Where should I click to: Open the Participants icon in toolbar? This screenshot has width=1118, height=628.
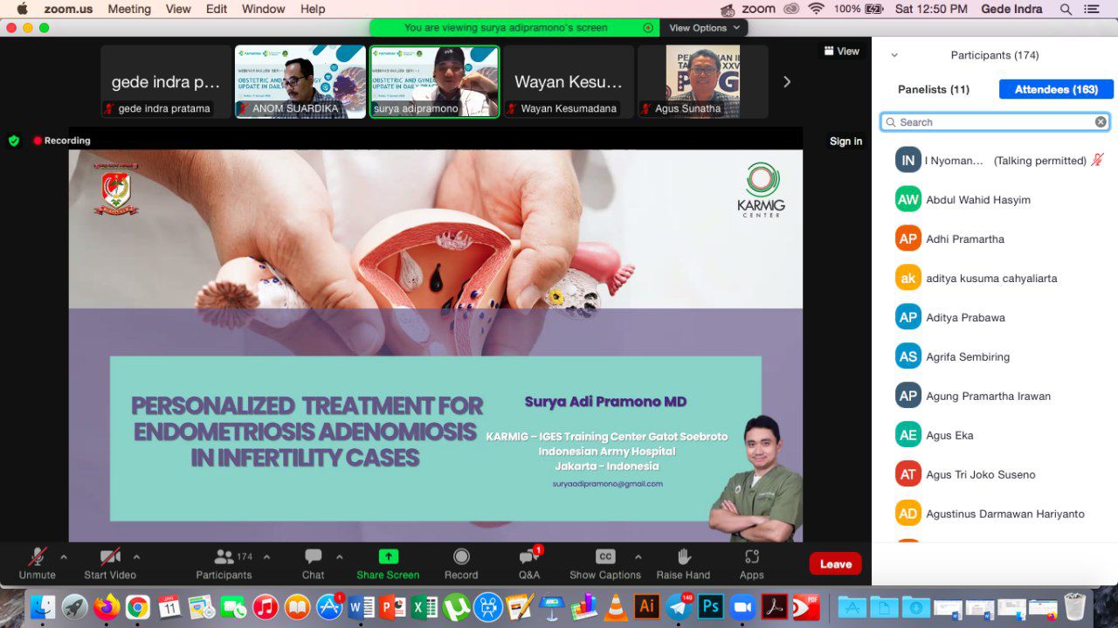(x=224, y=556)
